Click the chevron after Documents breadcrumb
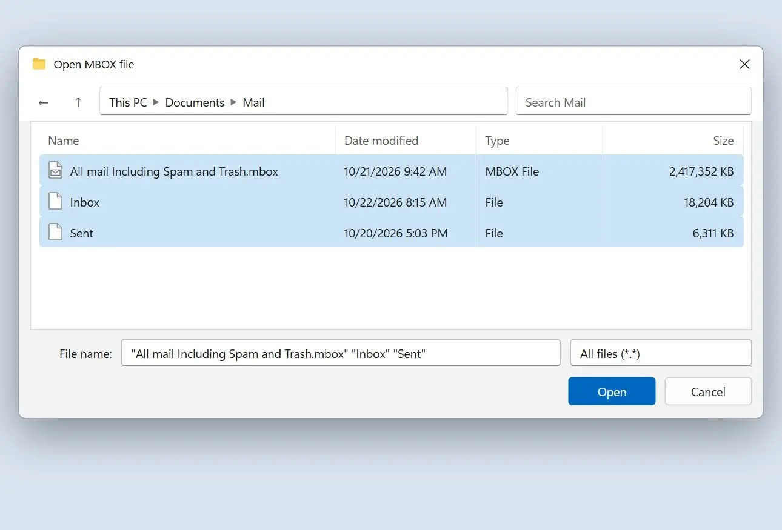The width and height of the screenshot is (782, 530). click(x=233, y=102)
